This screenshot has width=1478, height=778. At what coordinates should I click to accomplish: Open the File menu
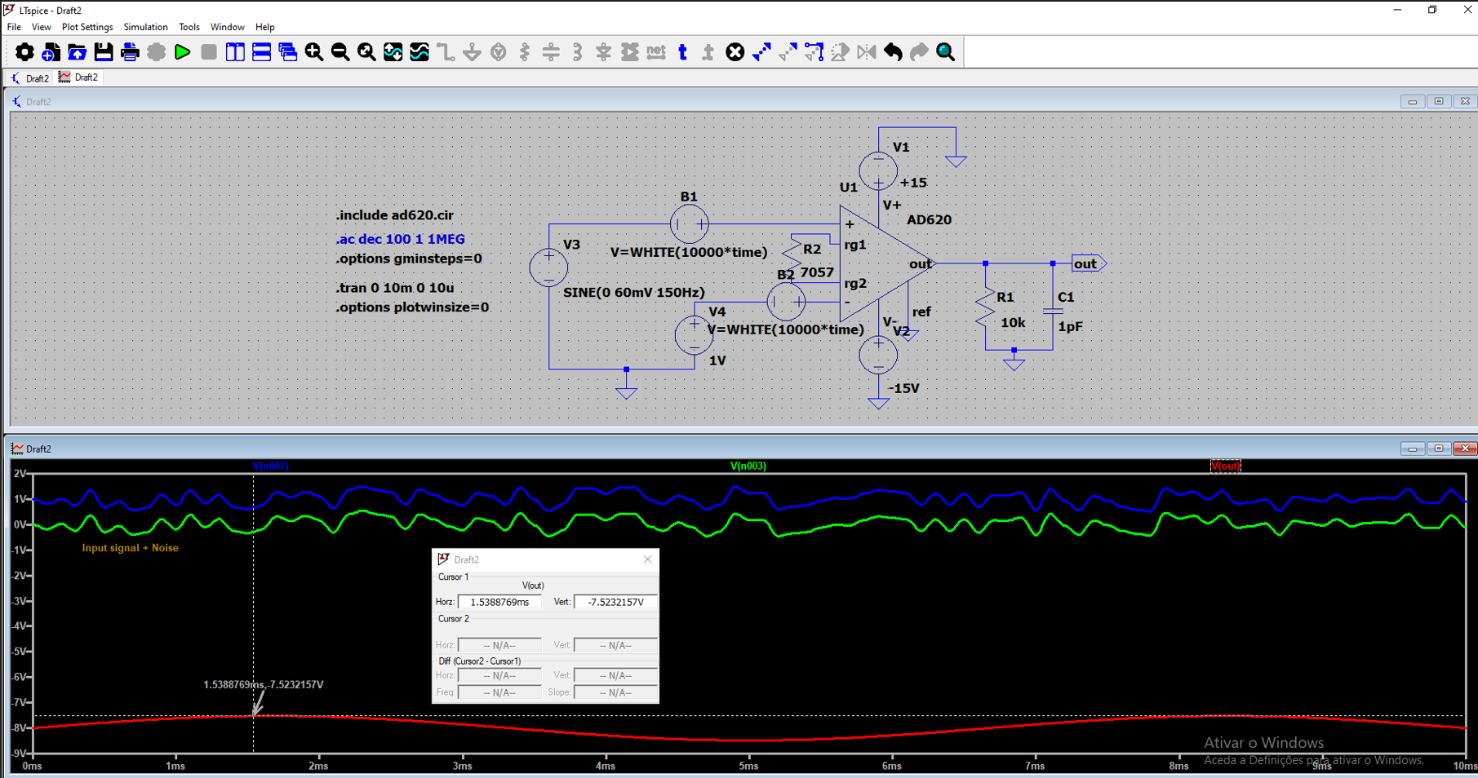click(x=14, y=27)
